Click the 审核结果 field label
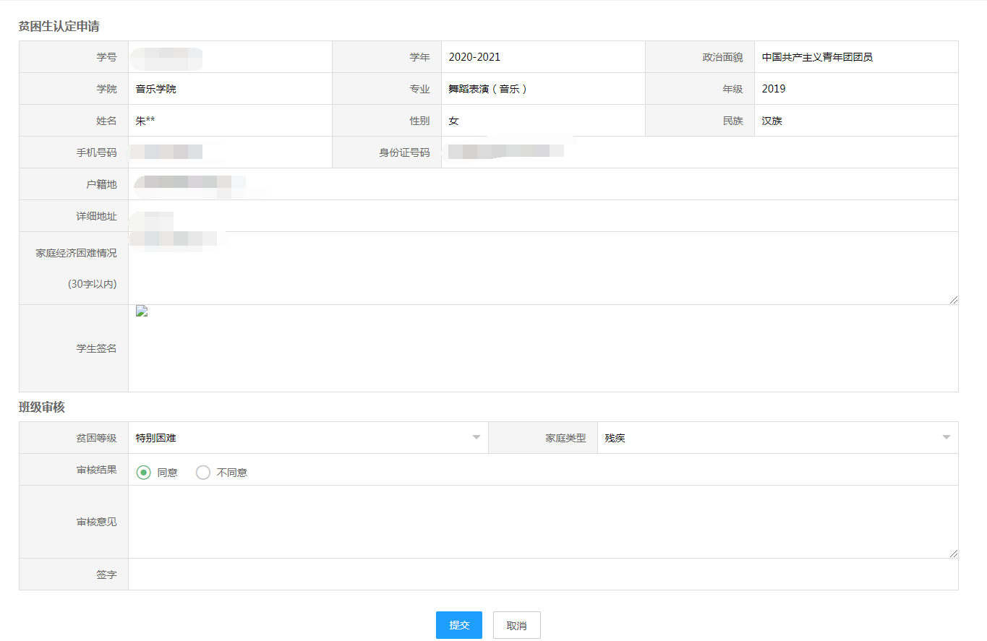The width and height of the screenshot is (987, 641). point(96,470)
